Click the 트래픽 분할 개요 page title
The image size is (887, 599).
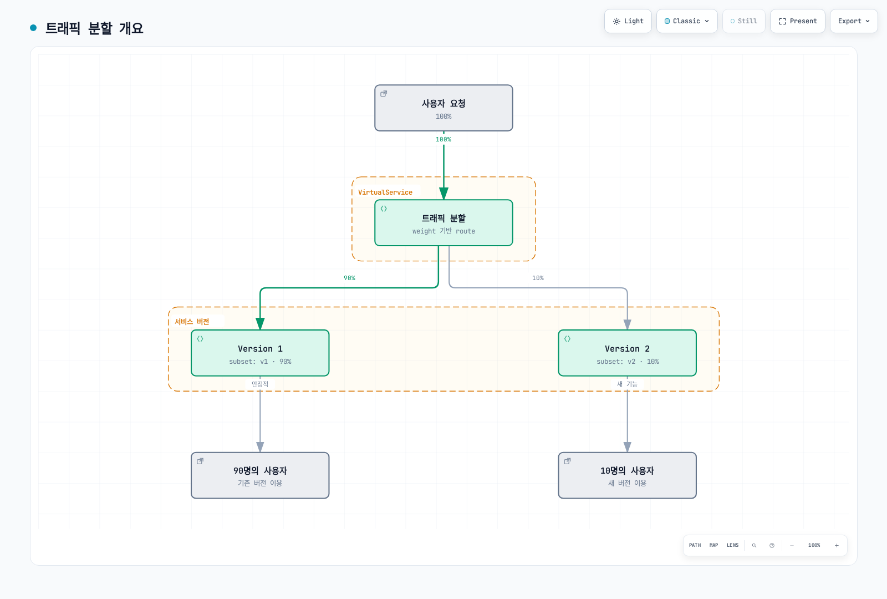tap(94, 28)
